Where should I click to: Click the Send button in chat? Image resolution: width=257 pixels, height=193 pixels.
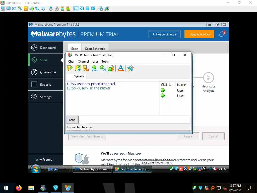pos(72,120)
